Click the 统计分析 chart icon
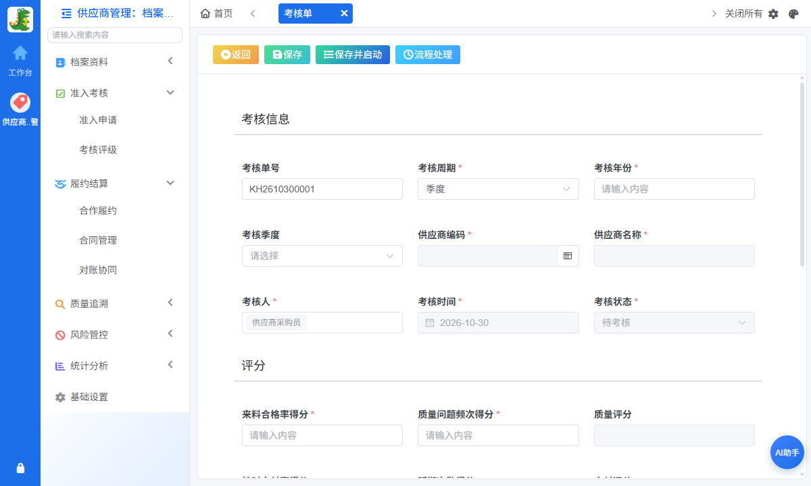Image resolution: width=811 pixels, height=486 pixels. tap(60, 366)
